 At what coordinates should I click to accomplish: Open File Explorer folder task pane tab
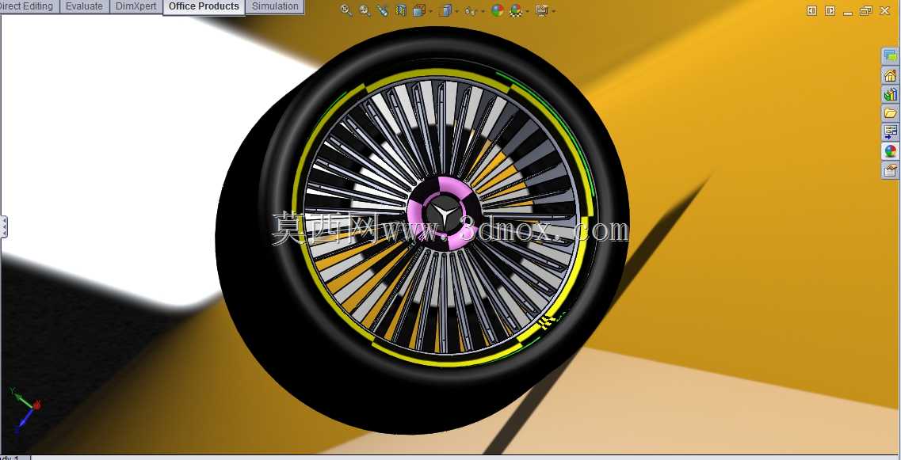pyautogui.click(x=890, y=113)
